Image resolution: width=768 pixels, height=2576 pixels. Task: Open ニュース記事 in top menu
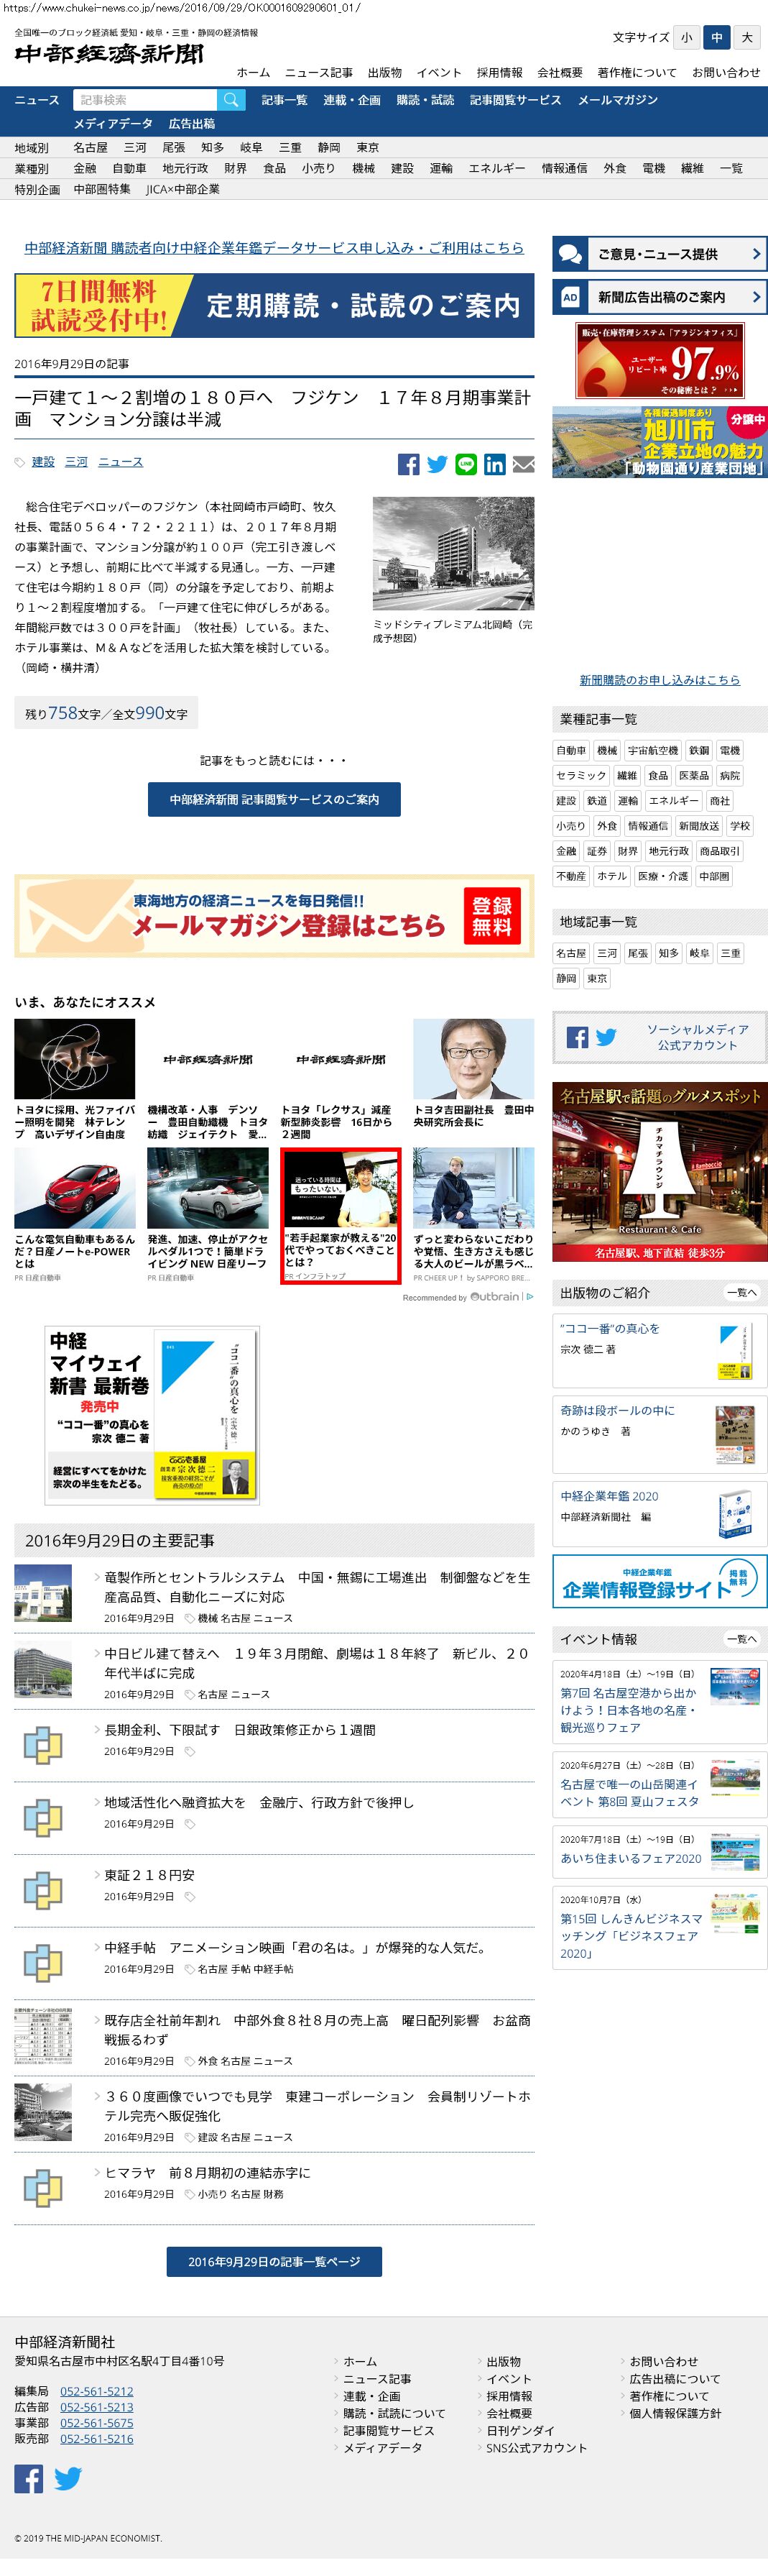tap(318, 72)
